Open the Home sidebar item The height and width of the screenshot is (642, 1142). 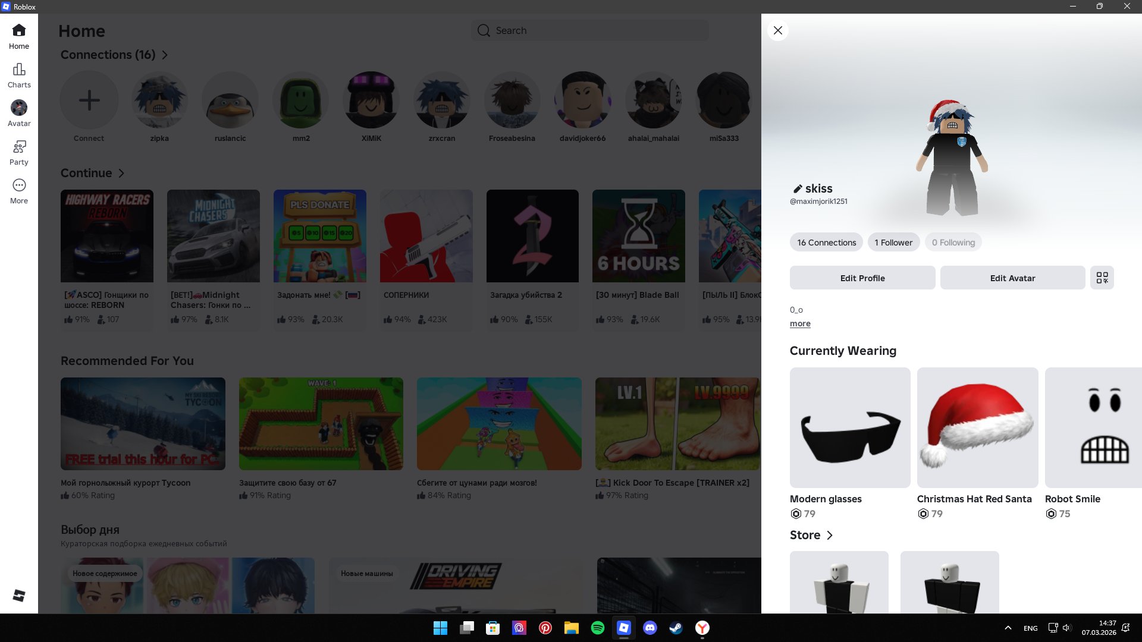coord(19,36)
